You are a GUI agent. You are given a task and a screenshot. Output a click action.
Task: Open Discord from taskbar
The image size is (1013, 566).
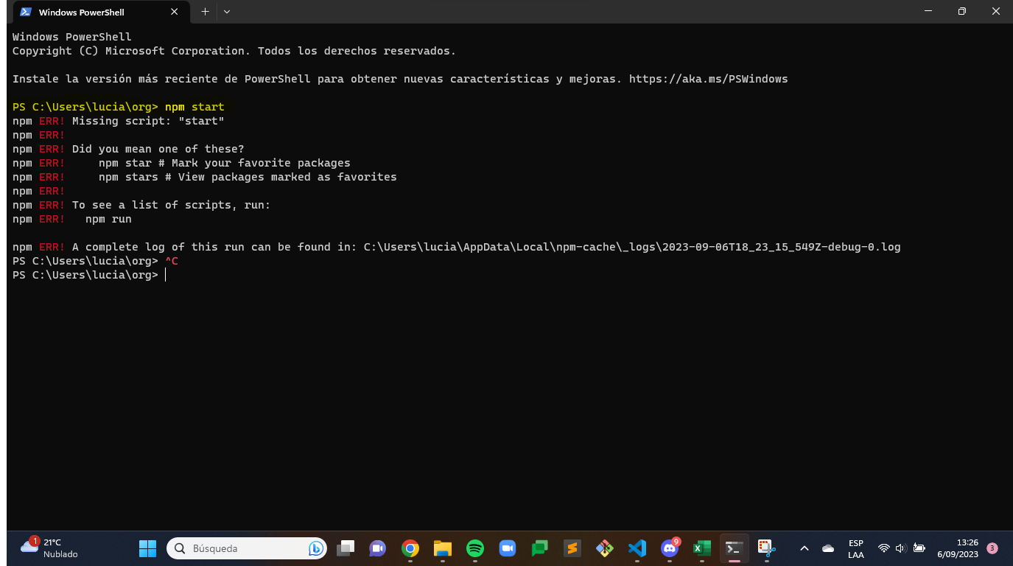(670, 548)
